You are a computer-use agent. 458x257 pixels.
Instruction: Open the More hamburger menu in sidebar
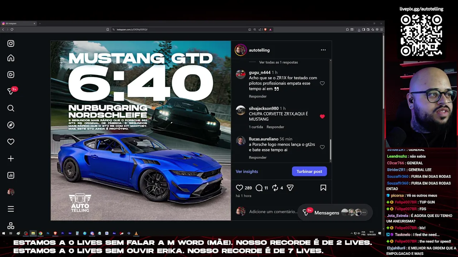click(x=11, y=209)
